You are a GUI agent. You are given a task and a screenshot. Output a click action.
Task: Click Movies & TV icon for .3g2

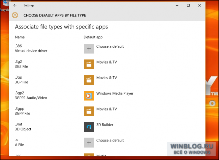click(x=89, y=64)
